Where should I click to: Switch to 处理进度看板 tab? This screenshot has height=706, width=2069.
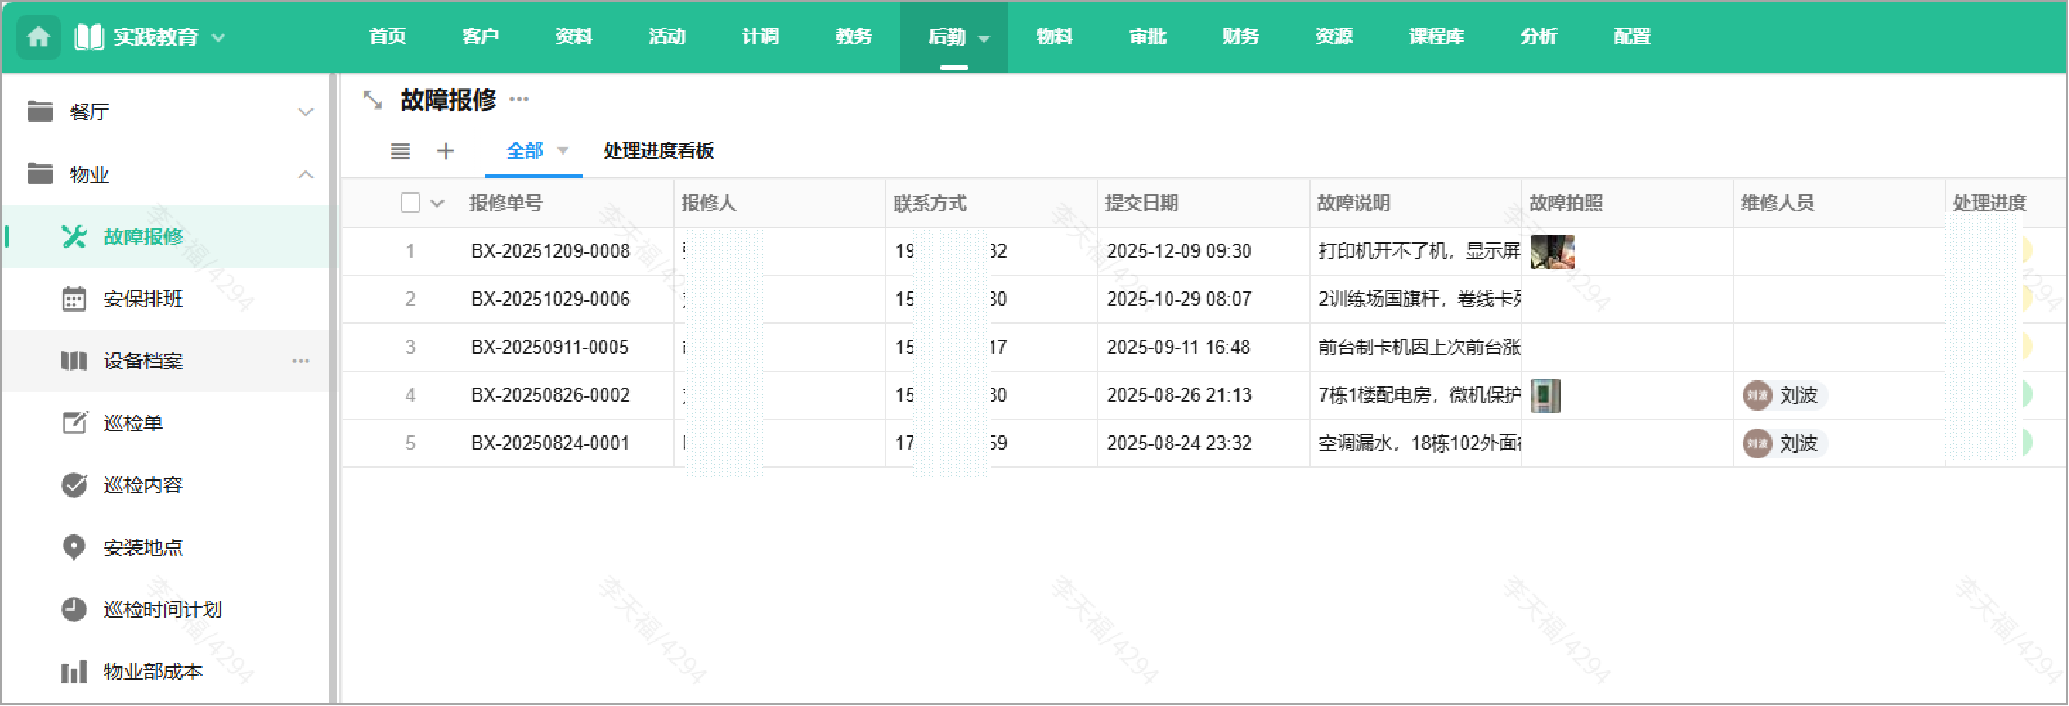(x=658, y=151)
